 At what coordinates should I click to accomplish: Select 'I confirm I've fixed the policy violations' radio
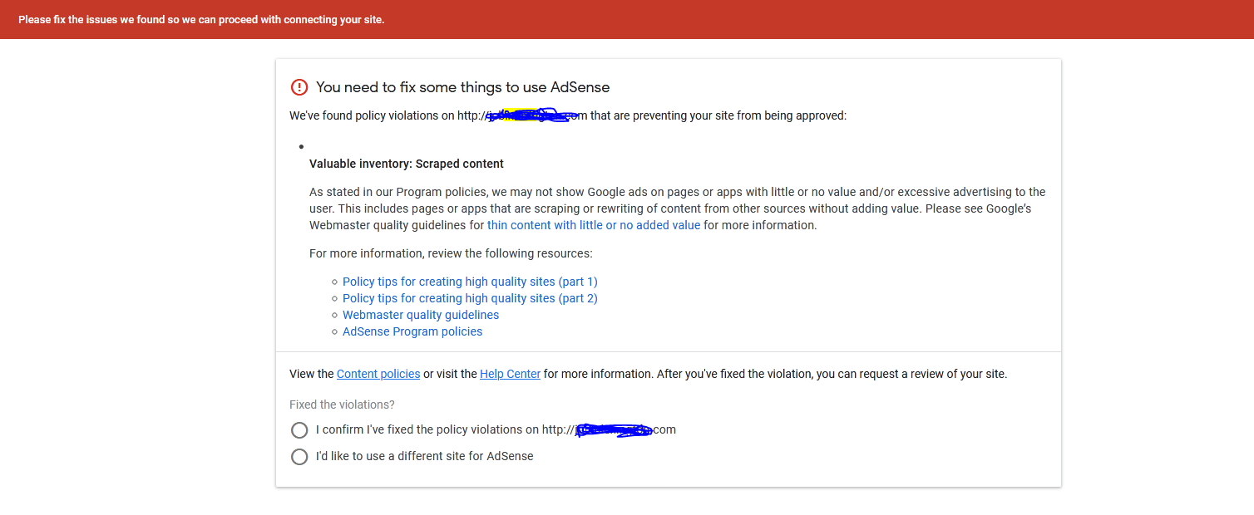click(x=299, y=430)
